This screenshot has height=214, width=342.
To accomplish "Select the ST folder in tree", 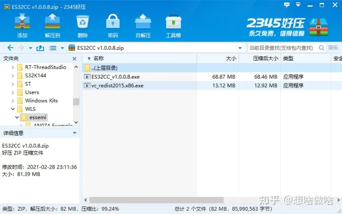I will point(28,84).
